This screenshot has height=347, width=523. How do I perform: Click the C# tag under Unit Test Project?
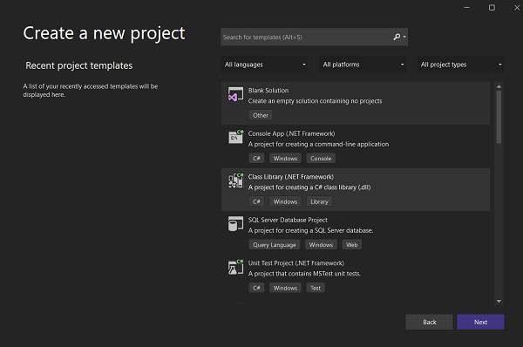256,288
